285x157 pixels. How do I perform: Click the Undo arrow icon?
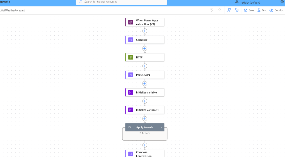click(x=212, y=10)
